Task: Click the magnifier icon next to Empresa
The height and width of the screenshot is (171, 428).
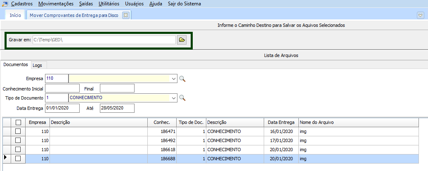Action: pos(182,78)
